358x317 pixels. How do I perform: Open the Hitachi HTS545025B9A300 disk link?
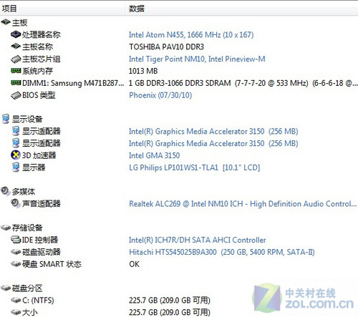222,252
